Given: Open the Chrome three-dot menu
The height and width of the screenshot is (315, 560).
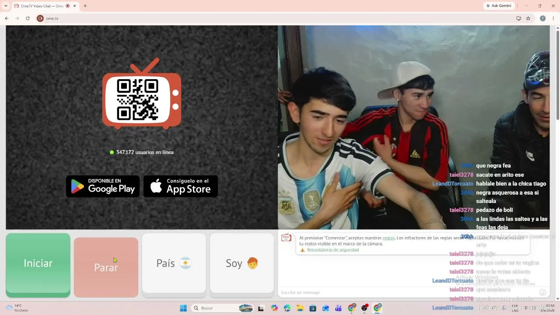Looking at the screenshot, I should [553, 18].
